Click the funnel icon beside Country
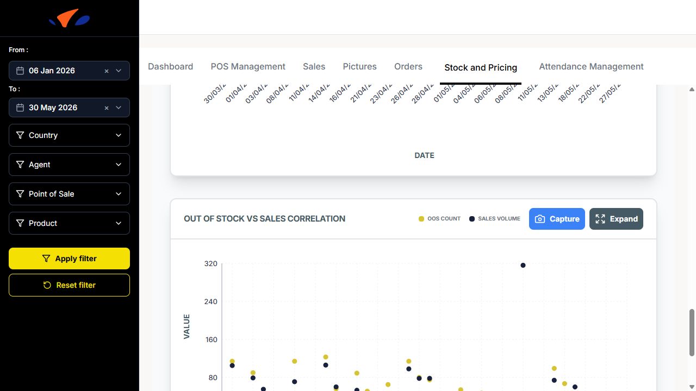Image resolution: width=696 pixels, height=391 pixels. point(20,135)
